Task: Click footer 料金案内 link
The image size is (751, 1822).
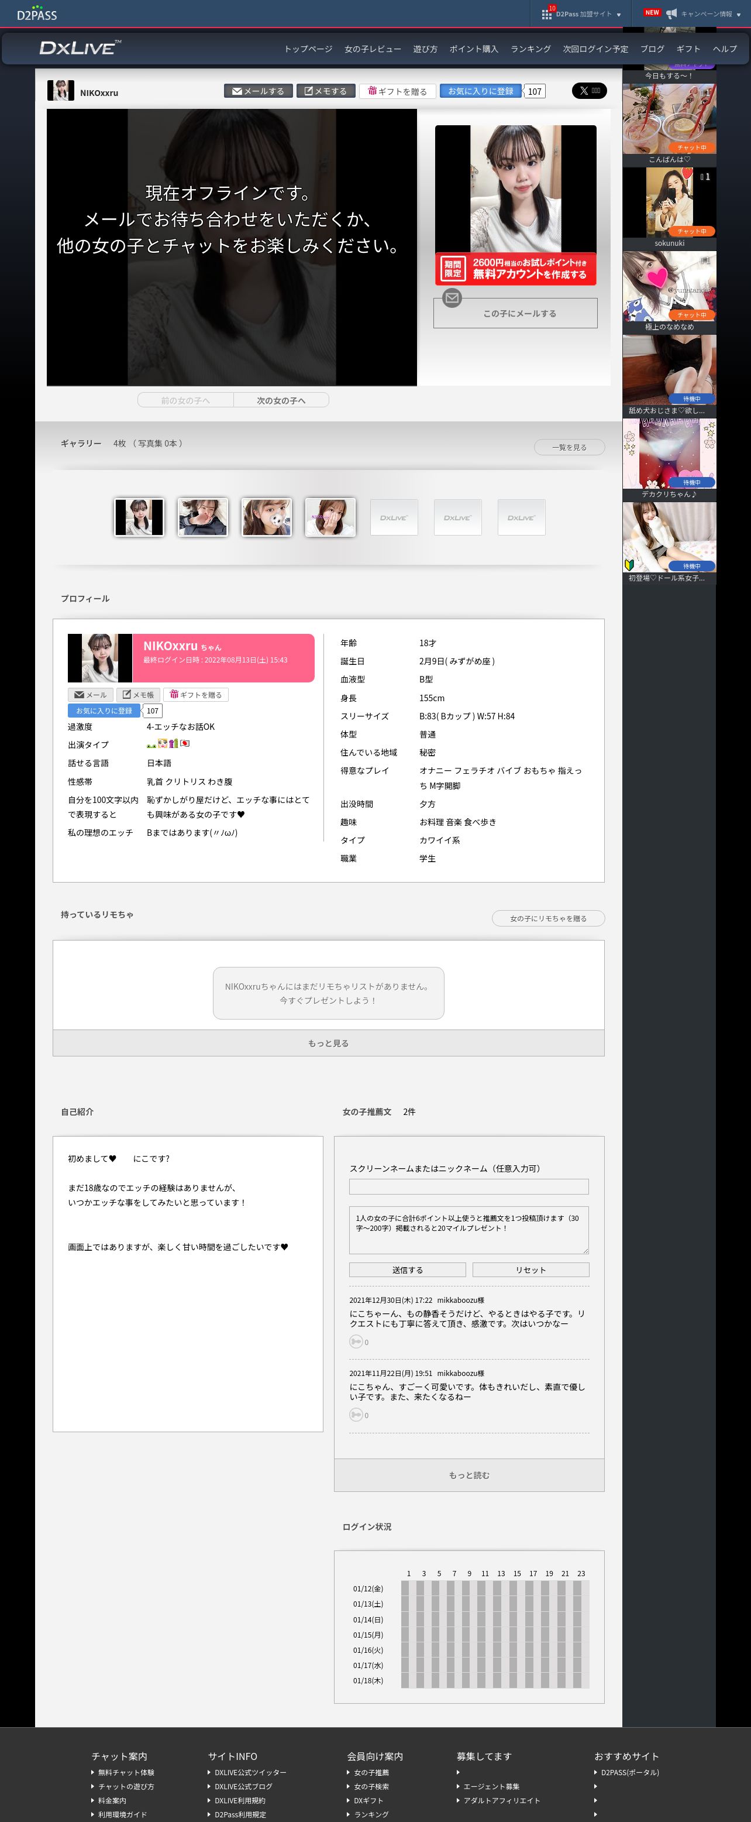Action: 112,1801
